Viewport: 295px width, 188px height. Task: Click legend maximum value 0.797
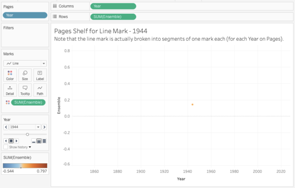42,171
